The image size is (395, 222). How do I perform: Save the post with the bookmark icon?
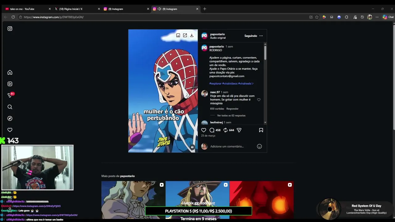(x=261, y=130)
